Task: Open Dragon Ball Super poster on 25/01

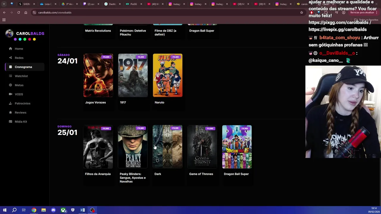Action: coord(237,147)
